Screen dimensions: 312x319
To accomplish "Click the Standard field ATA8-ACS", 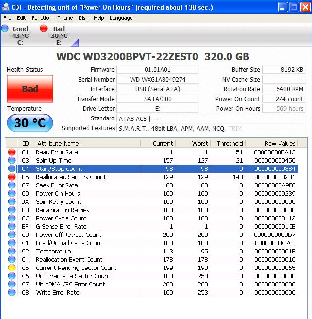I will pyautogui.click(x=211, y=118).
